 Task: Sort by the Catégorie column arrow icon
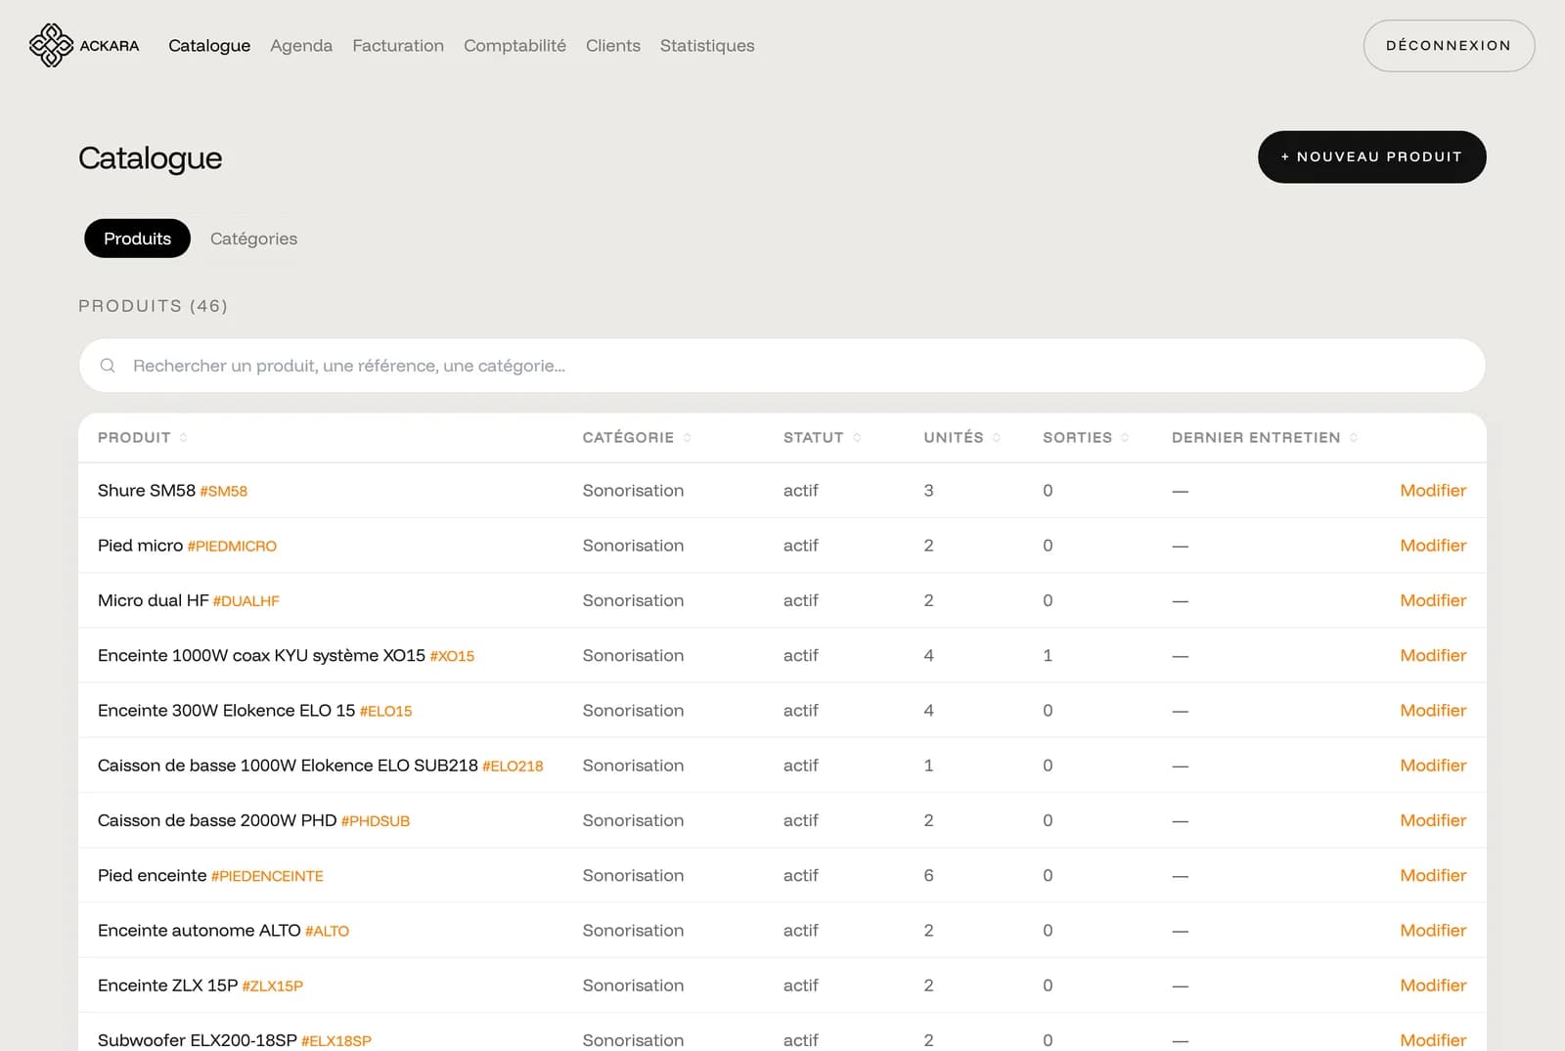(x=688, y=438)
